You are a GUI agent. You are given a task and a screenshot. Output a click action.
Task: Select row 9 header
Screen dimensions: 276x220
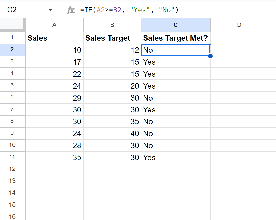click(x=13, y=133)
